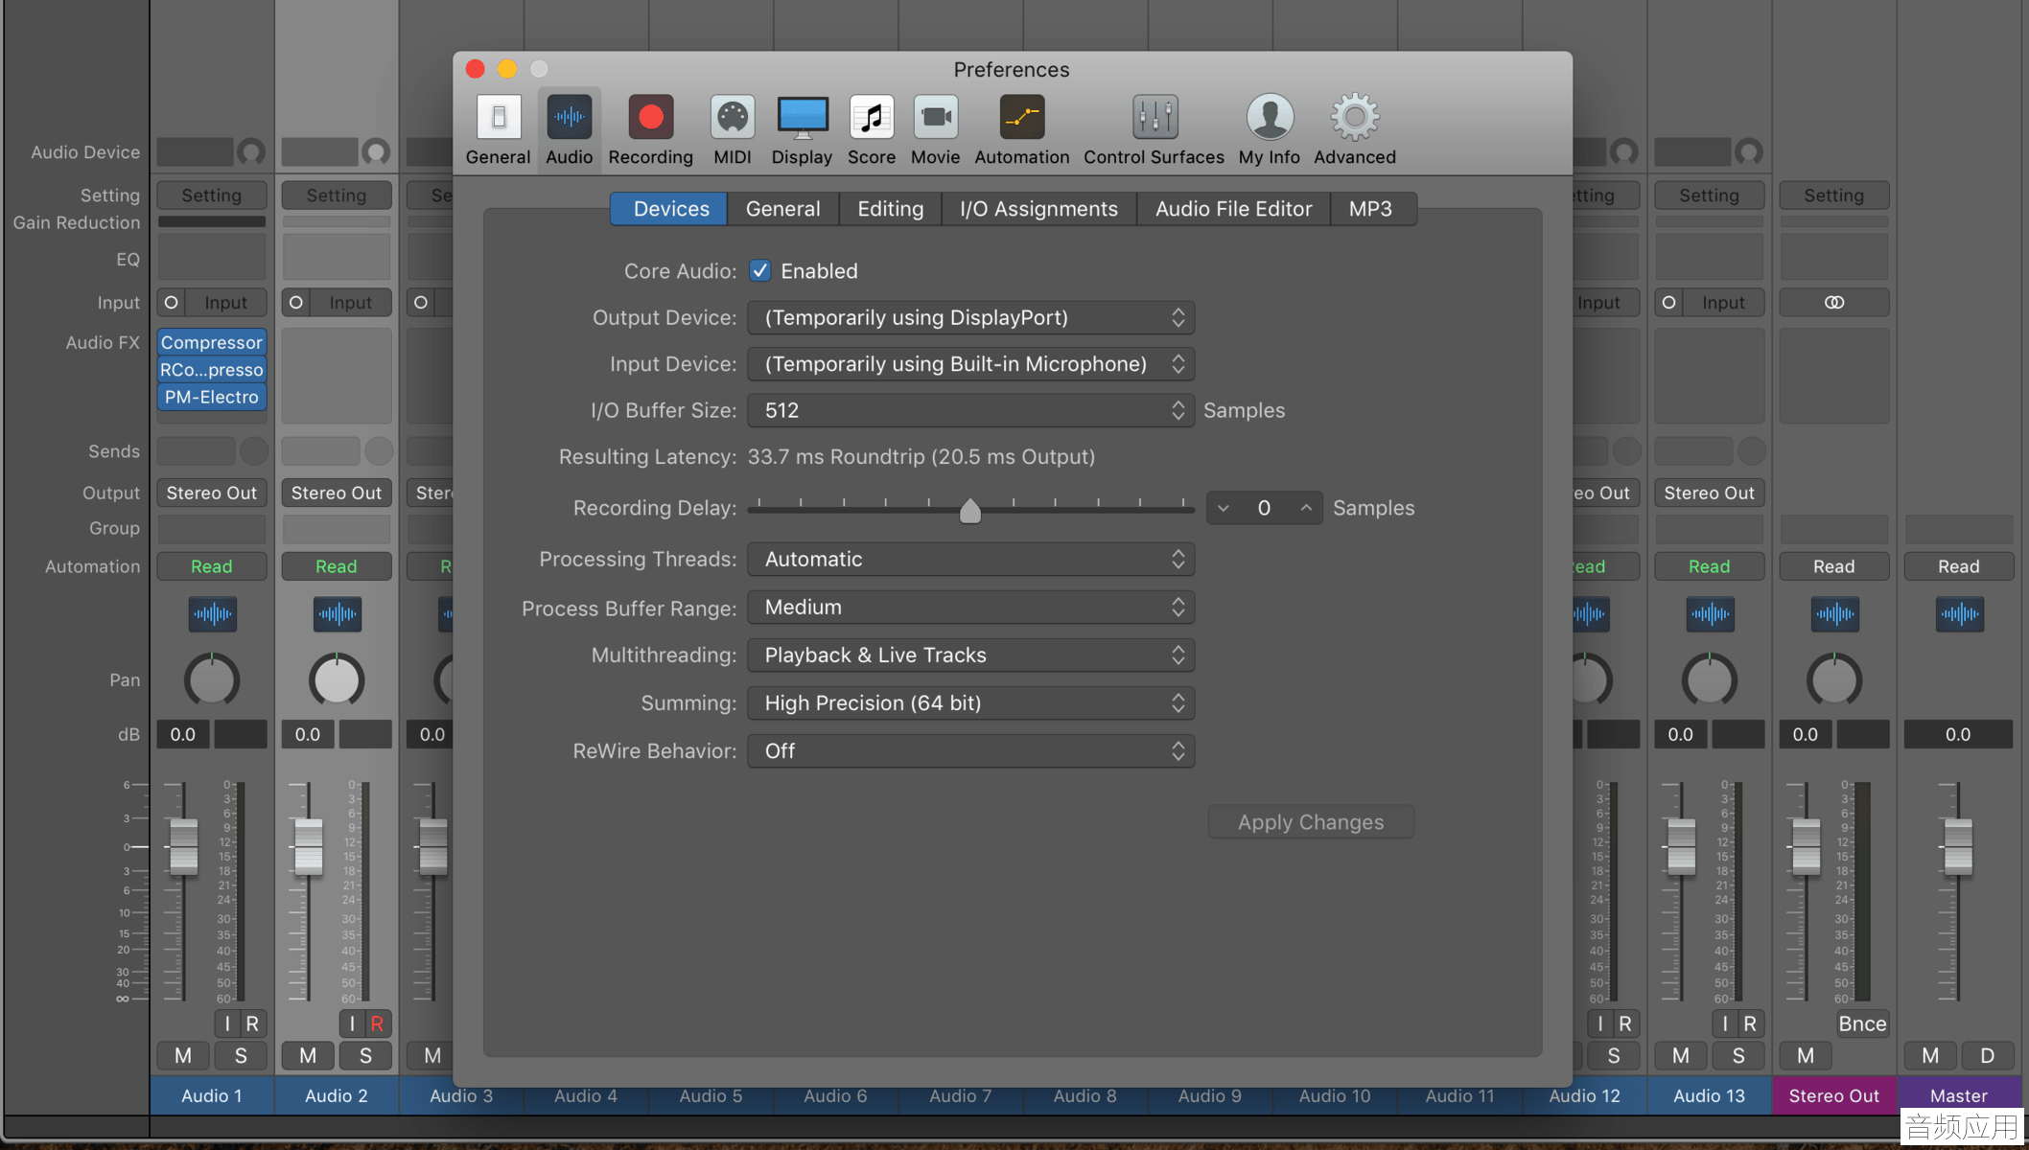Viewport: 2029px width, 1150px height.
Task: Click Stereo Out stereo format linked-circles icon
Action: pos(1834,303)
